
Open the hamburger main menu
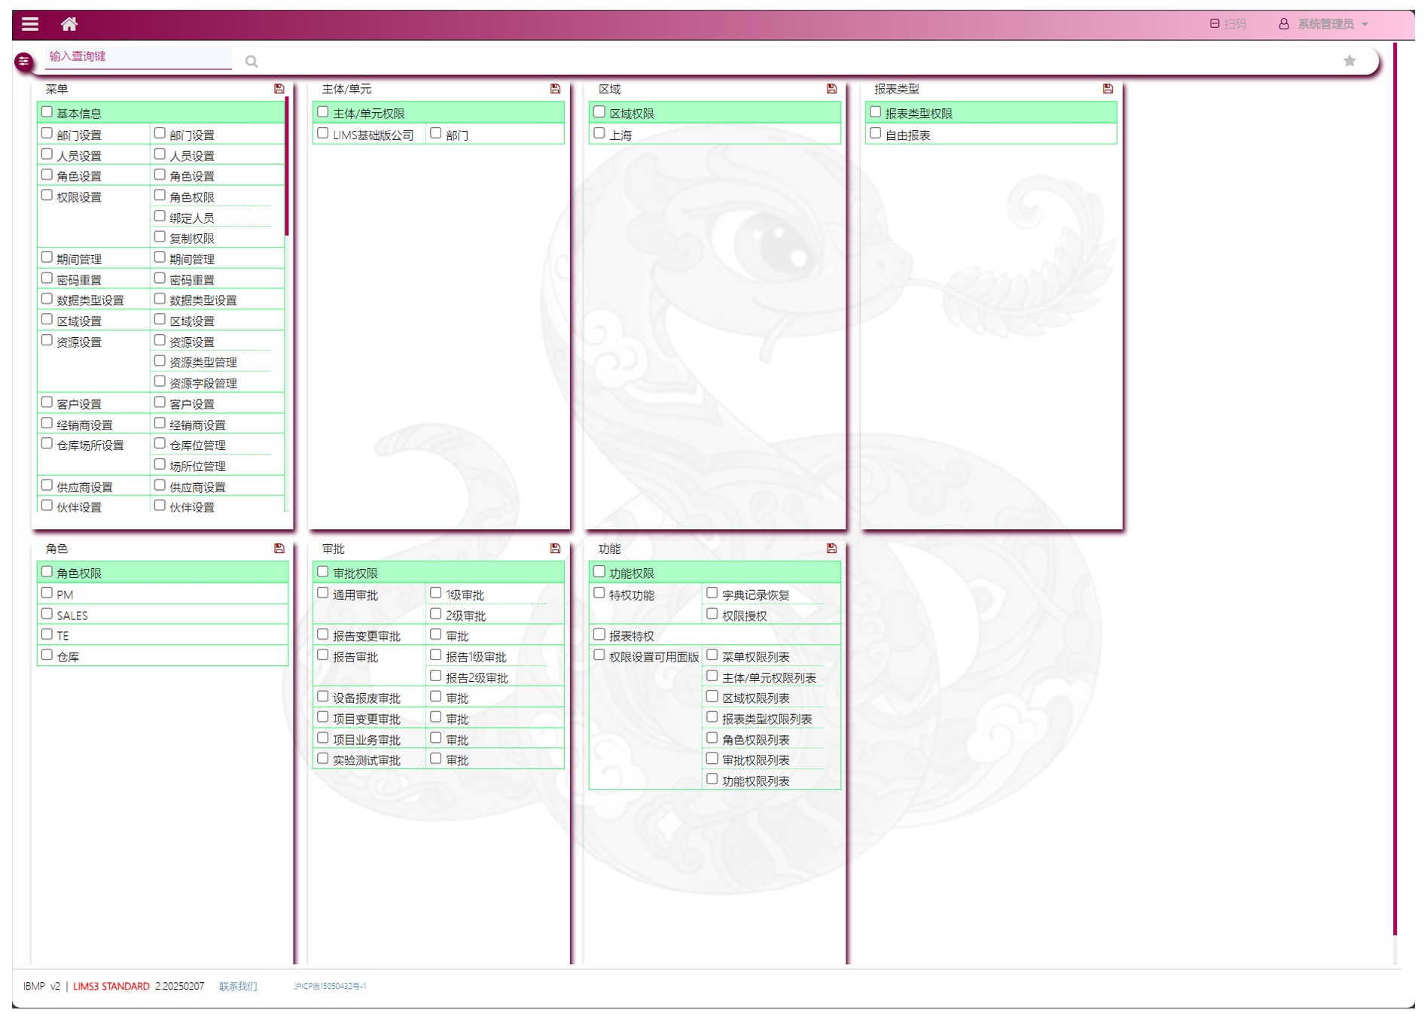tap(30, 24)
